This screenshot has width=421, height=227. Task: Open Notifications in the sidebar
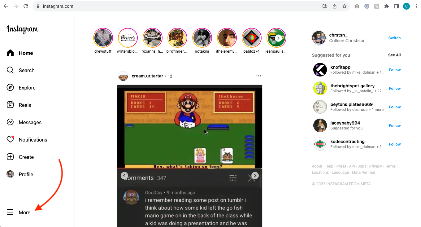(x=27, y=140)
